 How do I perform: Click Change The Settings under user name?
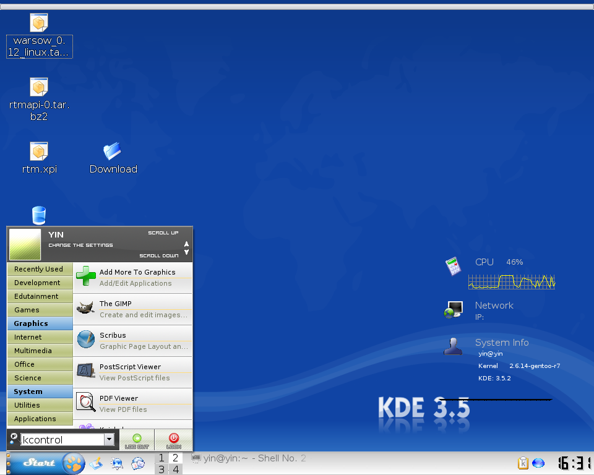80,245
